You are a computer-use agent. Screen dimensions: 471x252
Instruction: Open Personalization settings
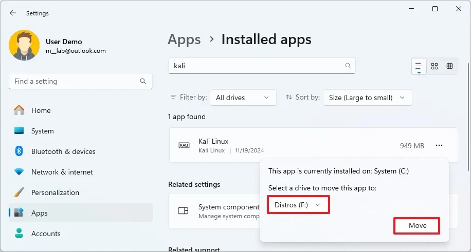tap(81, 192)
